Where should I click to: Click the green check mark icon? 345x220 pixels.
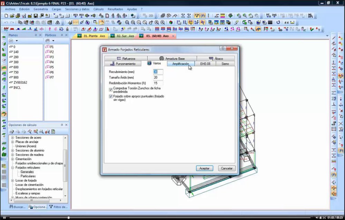coord(312,29)
